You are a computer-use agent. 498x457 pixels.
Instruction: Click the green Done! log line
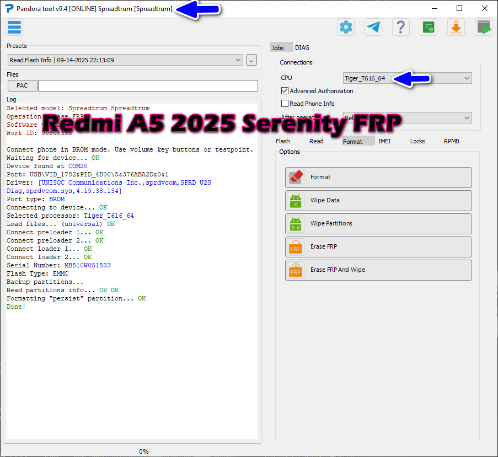click(x=16, y=307)
